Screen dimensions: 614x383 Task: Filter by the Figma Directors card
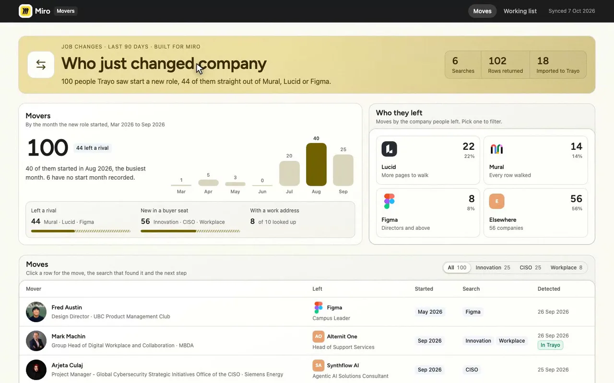point(428,213)
